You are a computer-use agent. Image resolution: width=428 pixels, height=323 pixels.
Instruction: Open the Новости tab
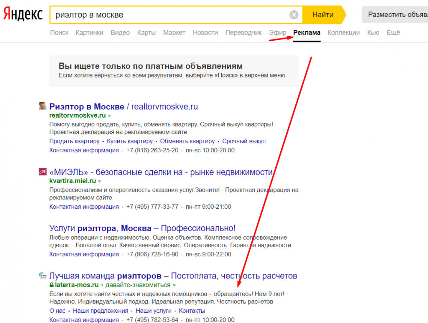tap(205, 33)
